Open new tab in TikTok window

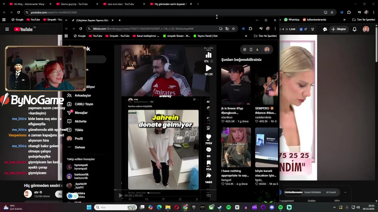120,20
